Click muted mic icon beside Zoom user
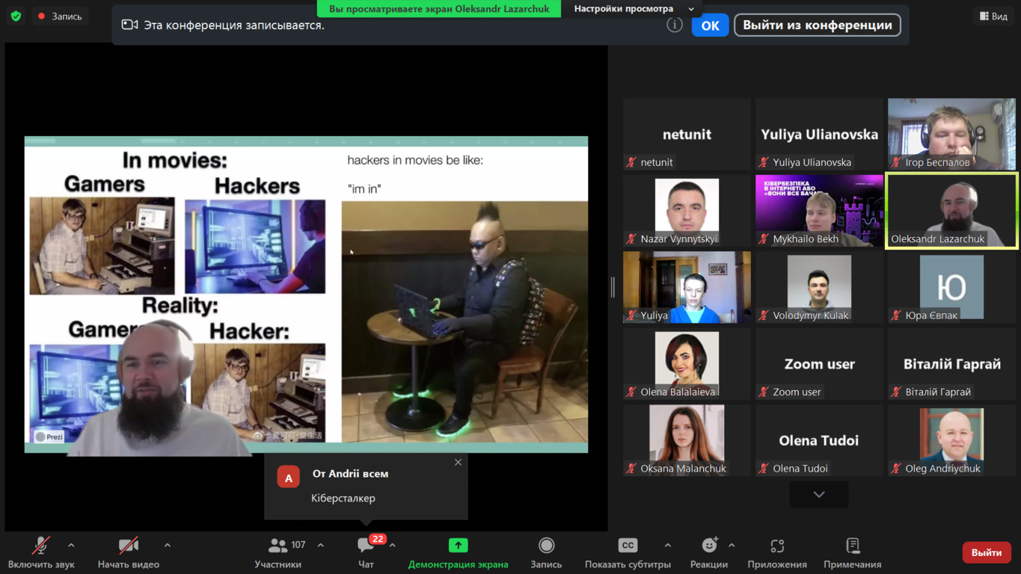The width and height of the screenshot is (1021, 574). tap(764, 392)
